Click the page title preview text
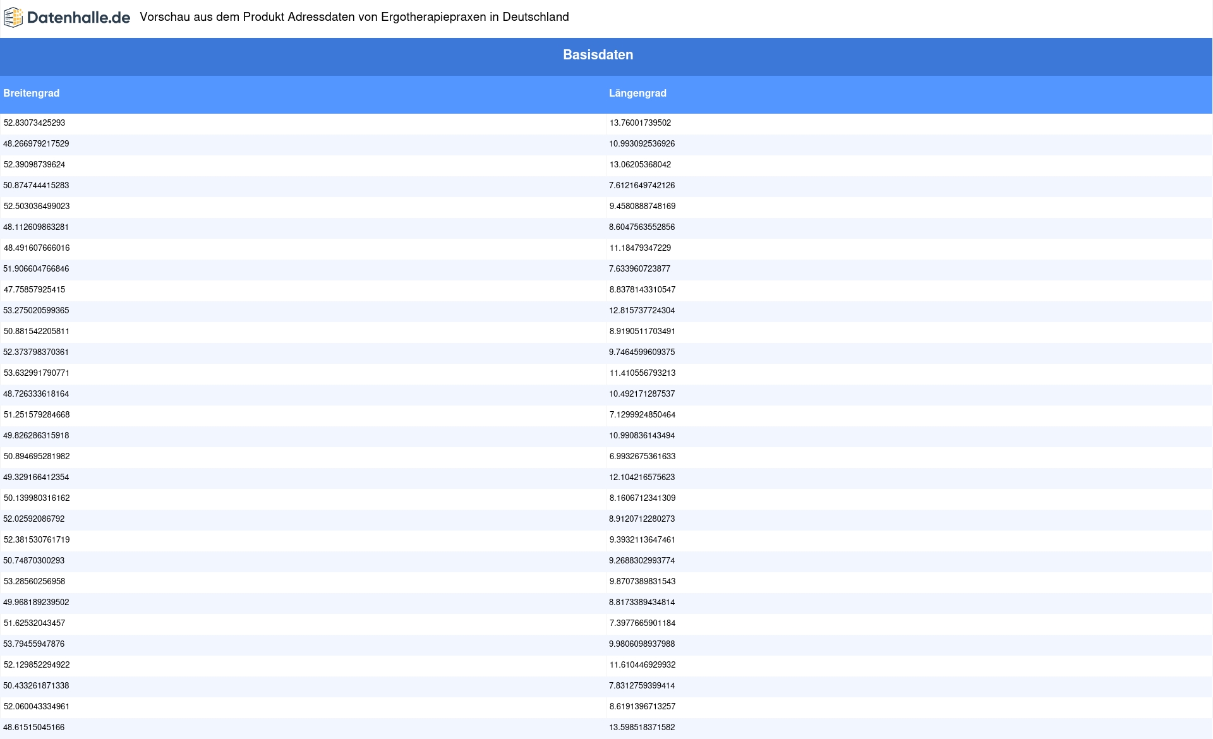The height and width of the screenshot is (739, 1213). 354,17
